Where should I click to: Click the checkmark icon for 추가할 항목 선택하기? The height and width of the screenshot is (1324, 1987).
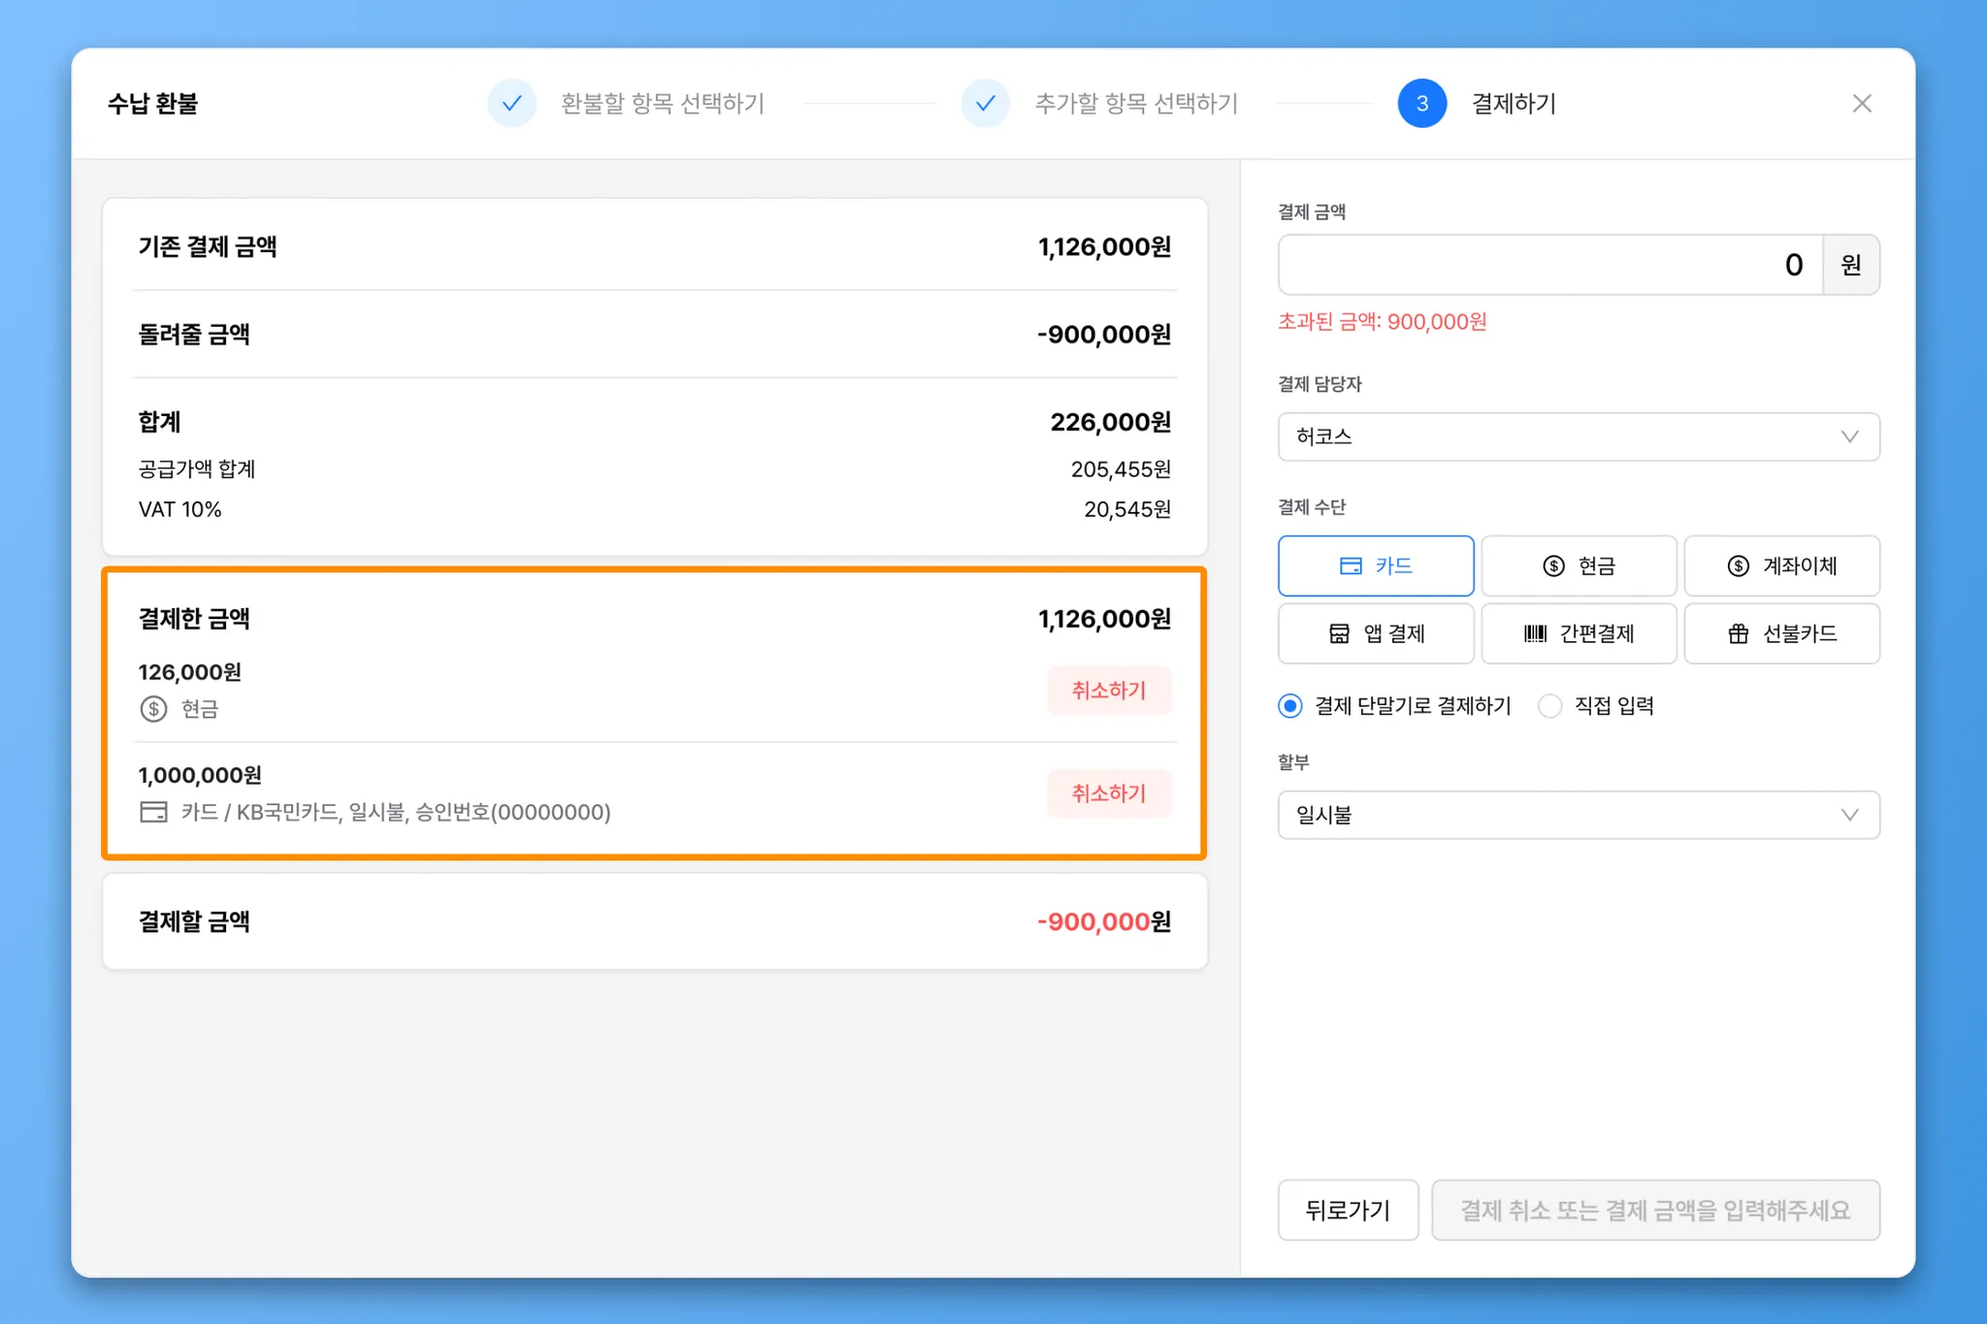(985, 104)
